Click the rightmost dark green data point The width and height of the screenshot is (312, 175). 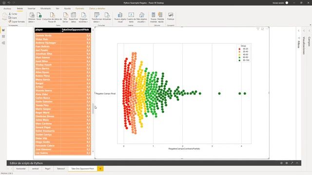(x=245, y=93)
